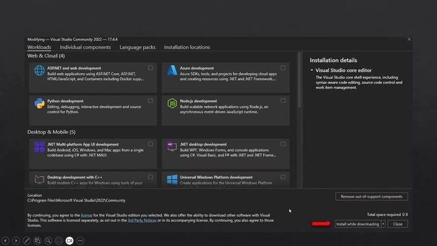This screenshot has width=437, height=246.
Task: Switch to the Workloads tab
Action: coord(39,47)
